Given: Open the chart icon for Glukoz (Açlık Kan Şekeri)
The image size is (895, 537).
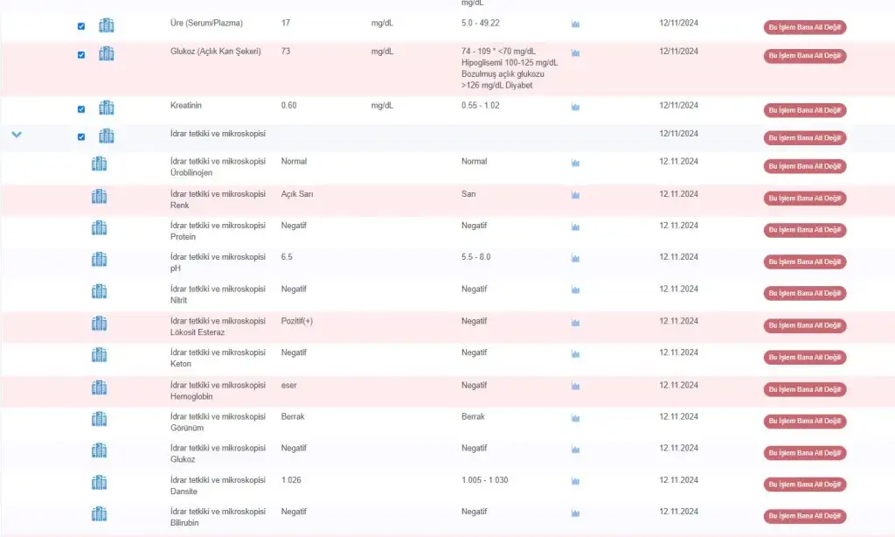Looking at the screenshot, I should click(575, 53).
